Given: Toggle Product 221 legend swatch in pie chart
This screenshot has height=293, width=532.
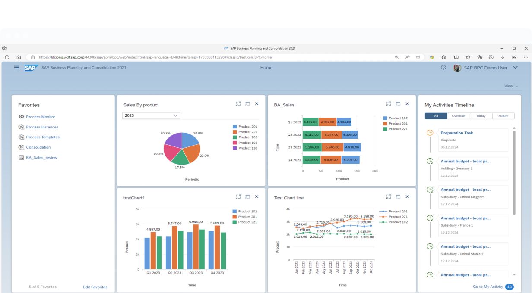Looking at the screenshot, I should [x=235, y=132].
